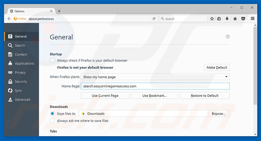The image size is (261, 141).
Task: Click Use Bookmark... button
Action: [x=155, y=96]
